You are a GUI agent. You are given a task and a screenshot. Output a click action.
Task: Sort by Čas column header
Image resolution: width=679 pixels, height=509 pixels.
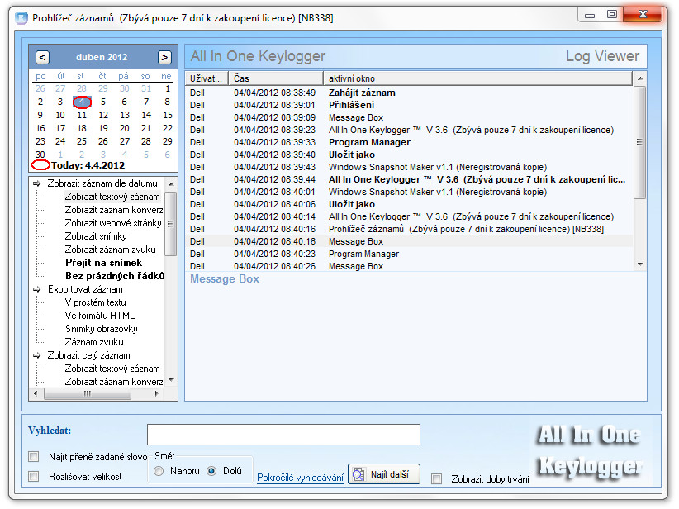point(276,78)
